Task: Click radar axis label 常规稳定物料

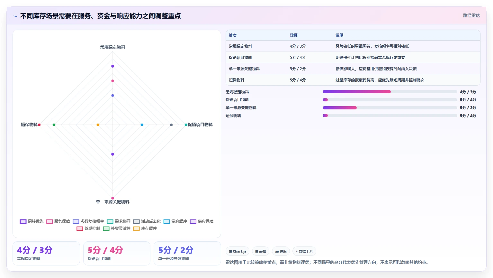Action: pos(112,47)
